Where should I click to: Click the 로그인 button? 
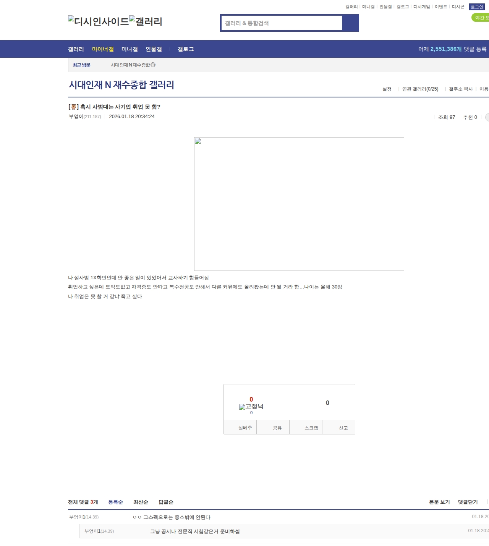477,7
